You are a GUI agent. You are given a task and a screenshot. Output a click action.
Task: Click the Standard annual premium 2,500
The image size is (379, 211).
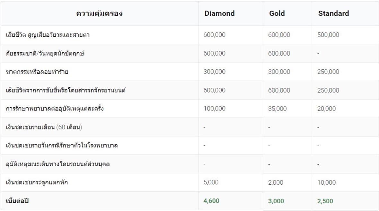click(325, 201)
